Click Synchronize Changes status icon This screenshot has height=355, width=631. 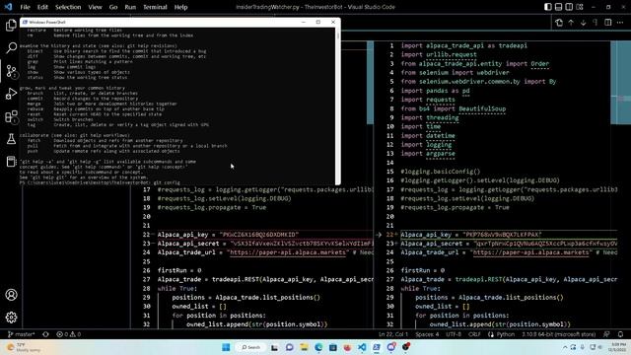tap(45, 334)
